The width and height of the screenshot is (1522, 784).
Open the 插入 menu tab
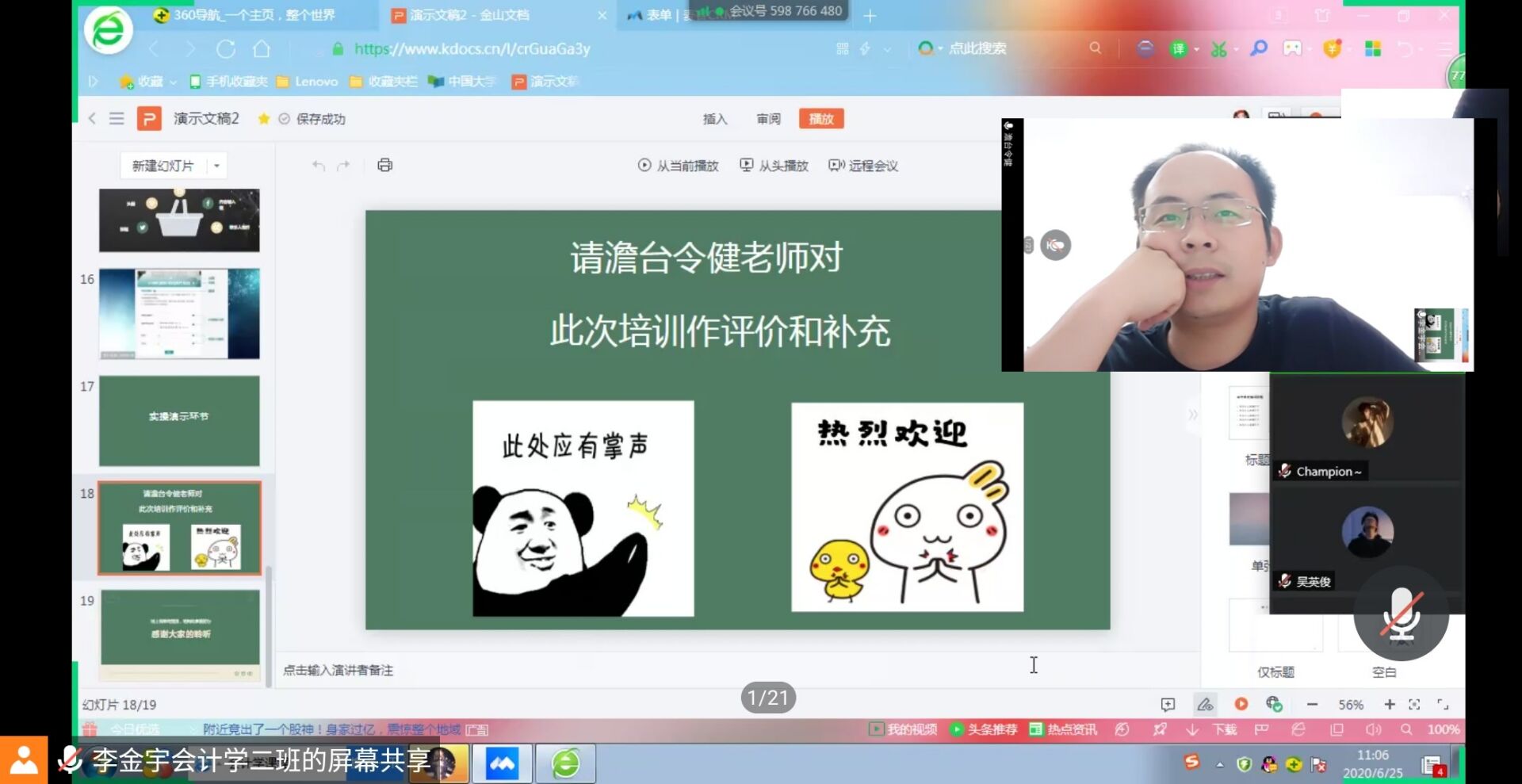point(715,119)
